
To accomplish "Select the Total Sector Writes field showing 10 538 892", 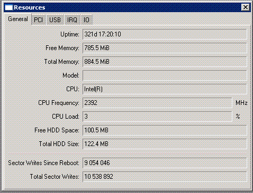I will click(x=165, y=177).
